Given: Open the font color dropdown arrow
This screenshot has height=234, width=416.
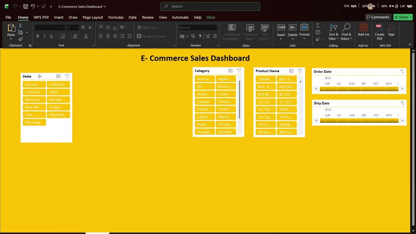Looking at the screenshot, I should [91, 36].
